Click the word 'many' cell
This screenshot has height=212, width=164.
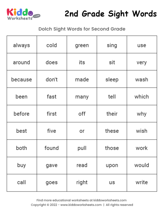coord(82,97)
